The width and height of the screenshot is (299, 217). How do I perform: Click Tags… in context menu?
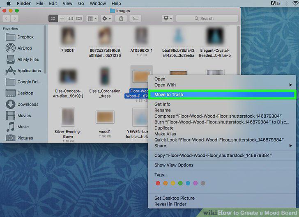[x=161, y=175]
